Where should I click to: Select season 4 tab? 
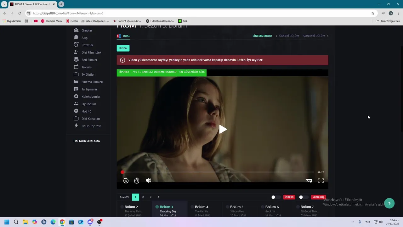(x=158, y=197)
